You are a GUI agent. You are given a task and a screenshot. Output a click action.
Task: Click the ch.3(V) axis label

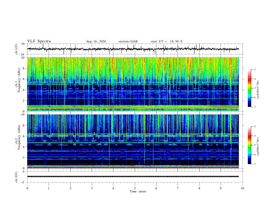point(17,177)
